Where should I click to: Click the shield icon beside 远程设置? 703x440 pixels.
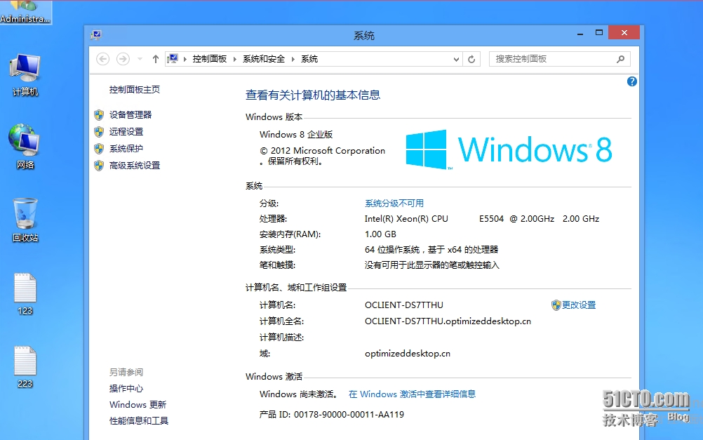click(x=99, y=132)
